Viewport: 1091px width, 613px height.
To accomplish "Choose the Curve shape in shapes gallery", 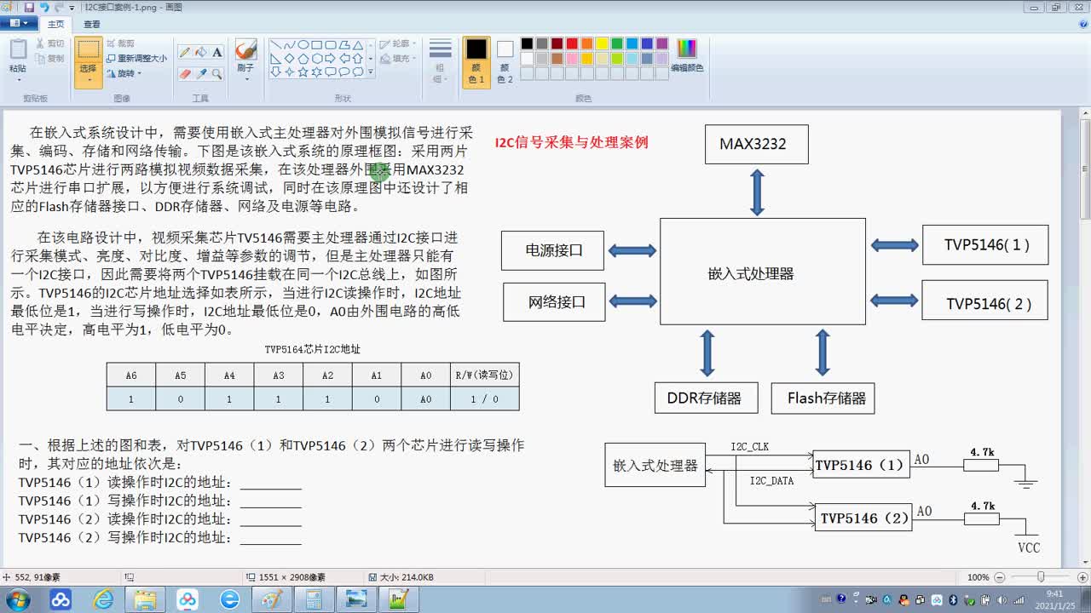I will [289, 44].
